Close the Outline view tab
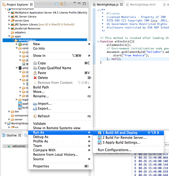Image resolution: width=169 pixels, height=176 pixels. pyautogui.click(x=19, y=135)
